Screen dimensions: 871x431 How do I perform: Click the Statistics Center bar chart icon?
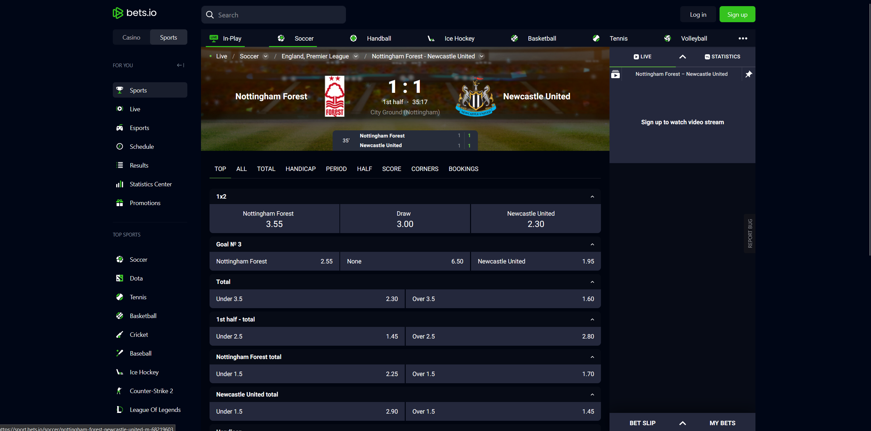click(x=120, y=184)
